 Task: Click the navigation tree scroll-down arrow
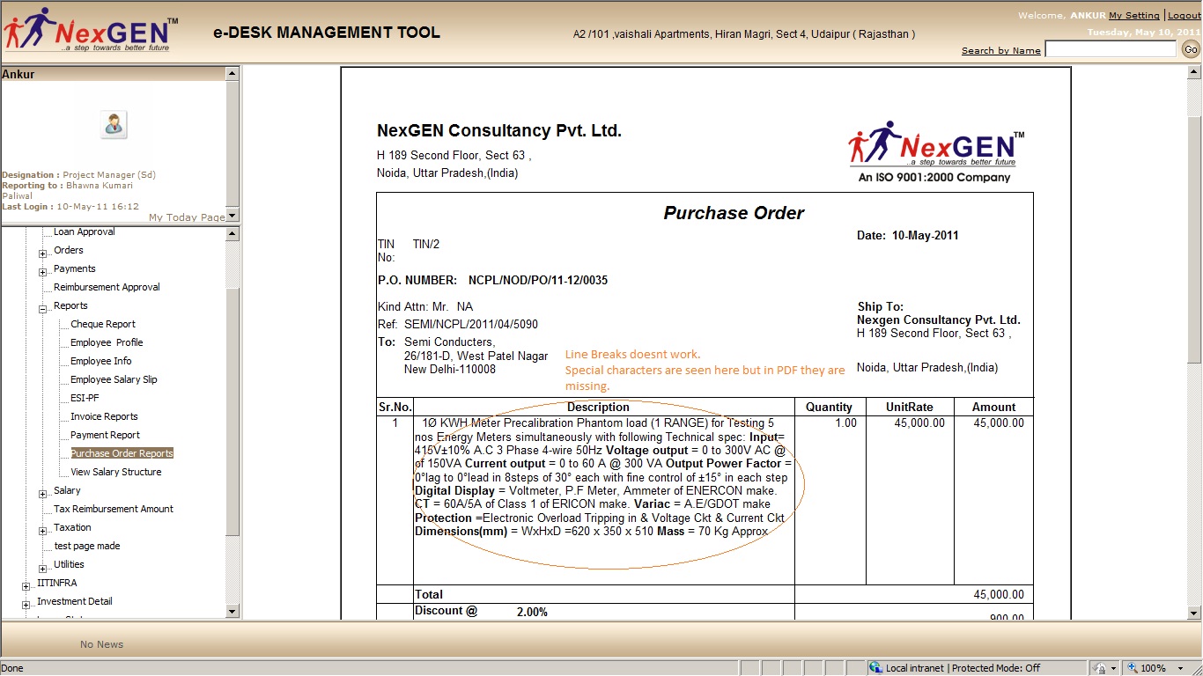click(x=232, y=611)
